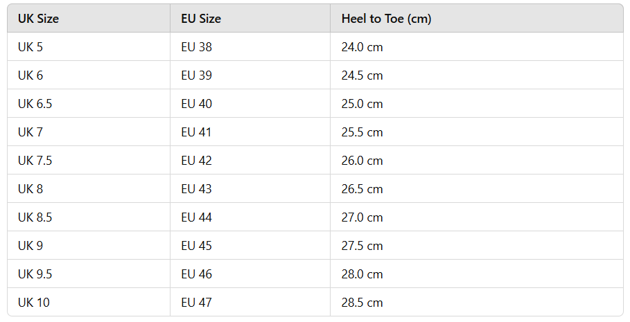
Task: Select the EU 41 cell
Action: pos(196,132)
